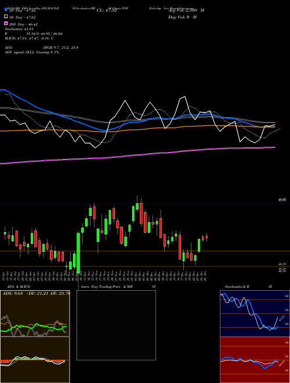Open the empty Intra Day Trading Price panel
Screen dimensions: 290x383
(116, 325)
